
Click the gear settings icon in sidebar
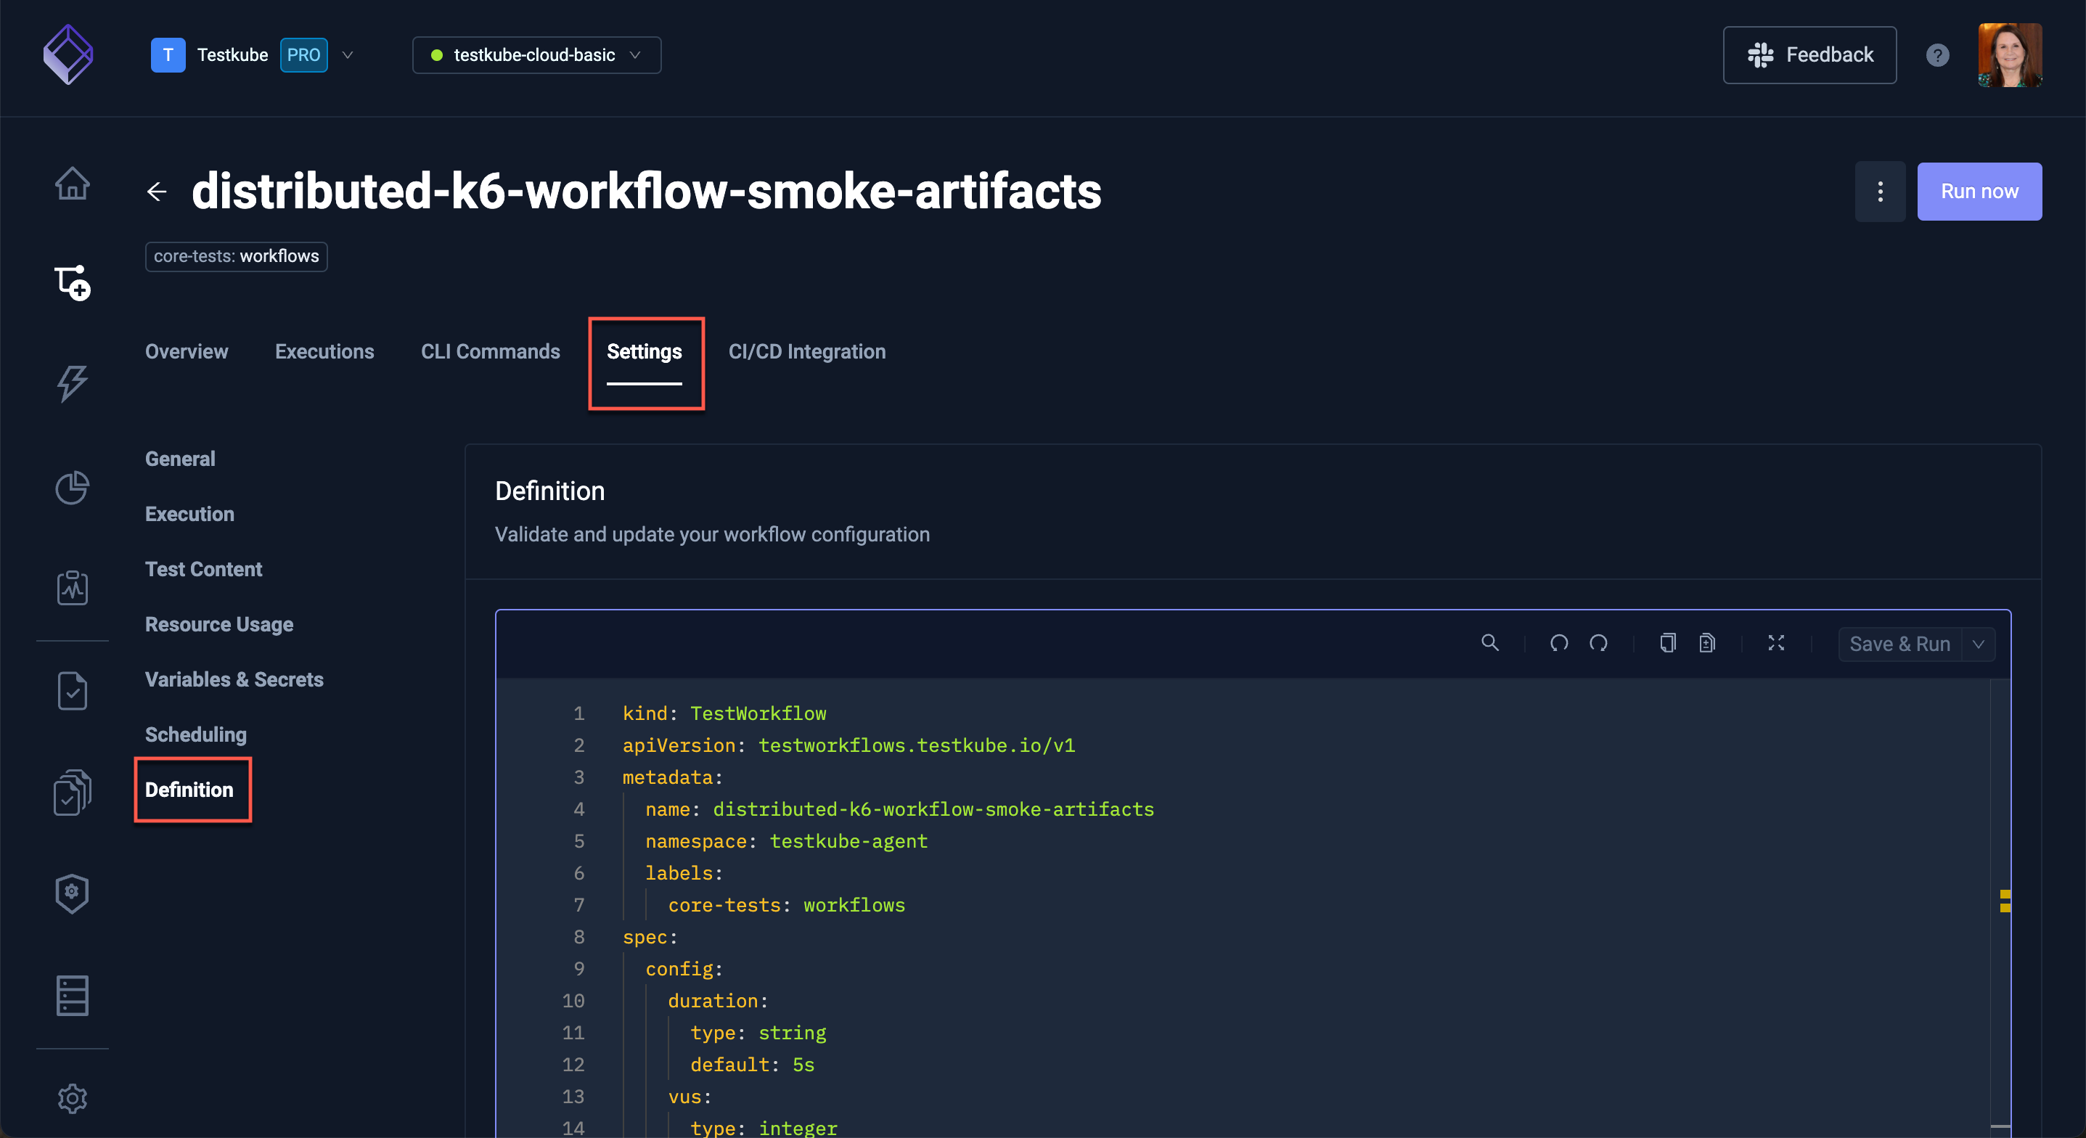[72, 1098]
